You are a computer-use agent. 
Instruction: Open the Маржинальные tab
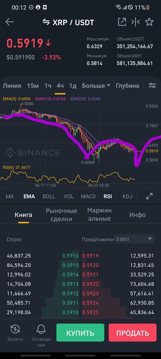[x=100, y=215]
